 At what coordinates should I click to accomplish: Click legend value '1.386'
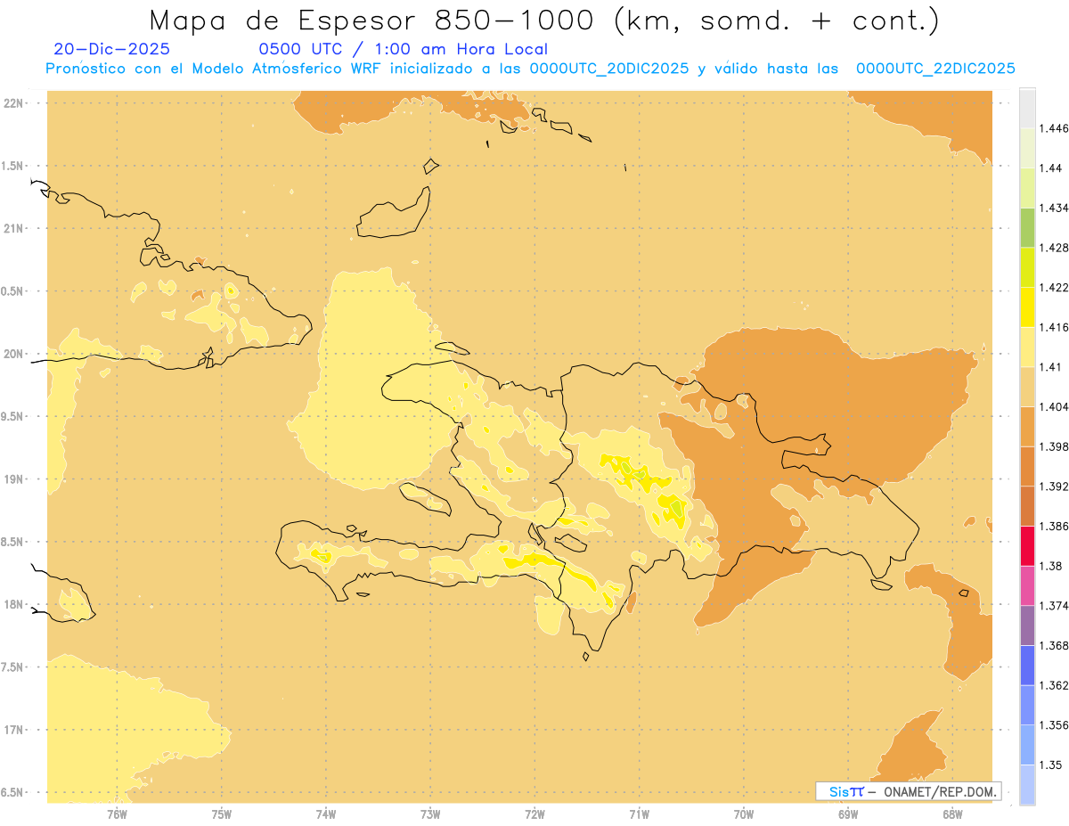(x=1054, y=526)
